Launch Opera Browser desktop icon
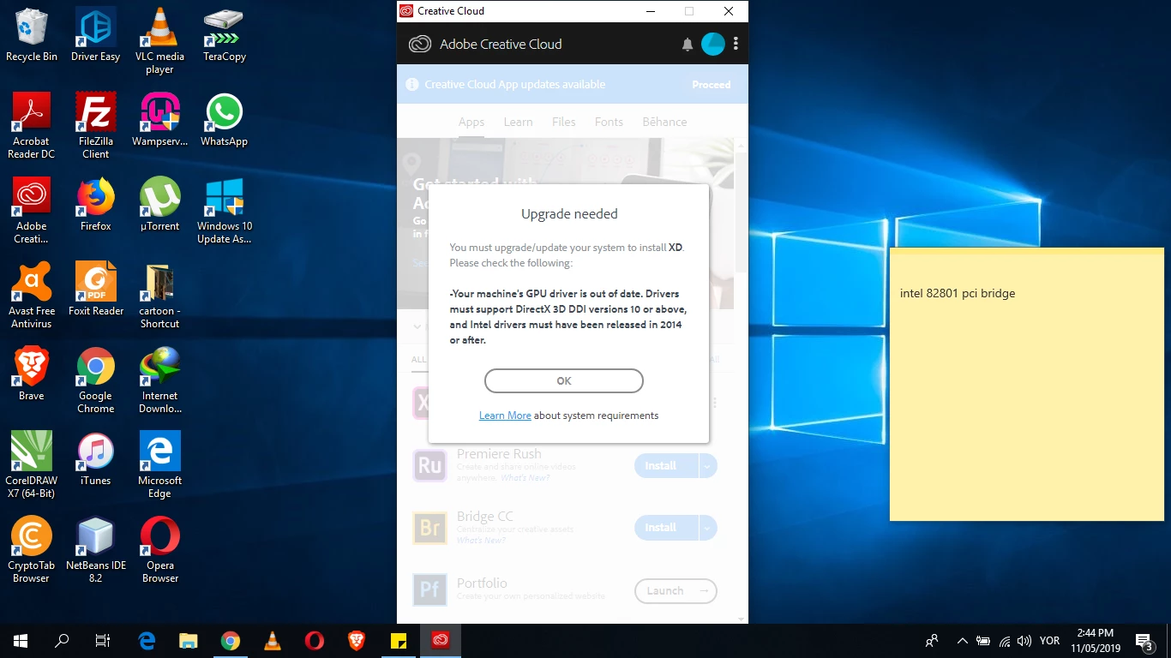 (x=159, y=550)
